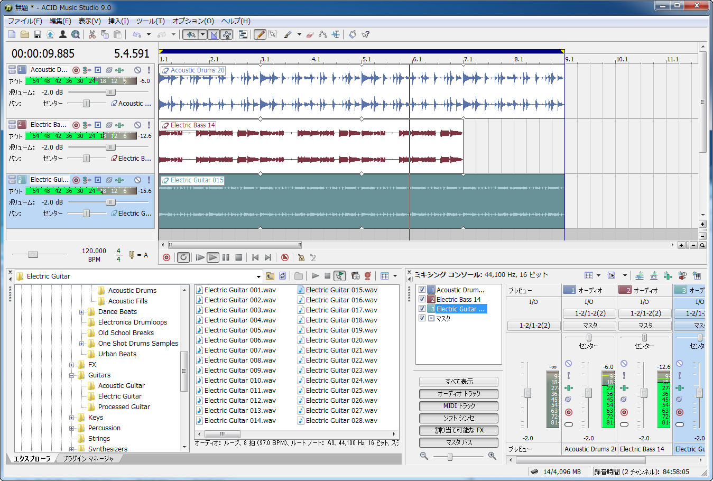Expand the Keys folder in the tree
Image resolution: width=713 pixels, height=481 pixels.
[72, 418]
